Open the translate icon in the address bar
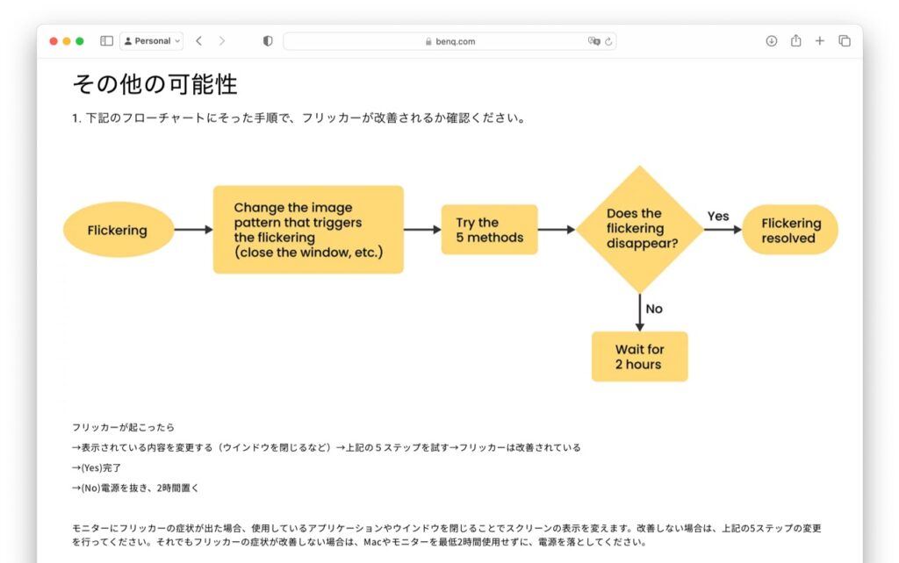This screenshot has width=899, height=563. click(x=593, y=40)
